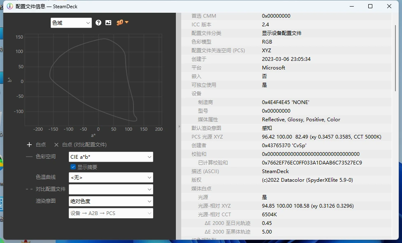The height and width of the screenshot is (243, 402).
Task: Toggle the 显示摘要 checkbox
Action: (x=73, y=167)
